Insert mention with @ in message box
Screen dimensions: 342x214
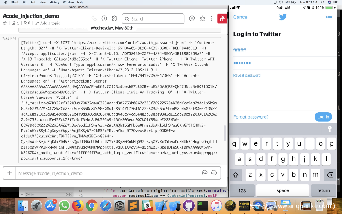pyautogui.click(x=205, y=173)
